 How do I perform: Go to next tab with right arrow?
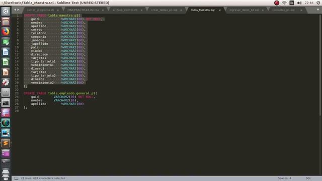(18, 10)
